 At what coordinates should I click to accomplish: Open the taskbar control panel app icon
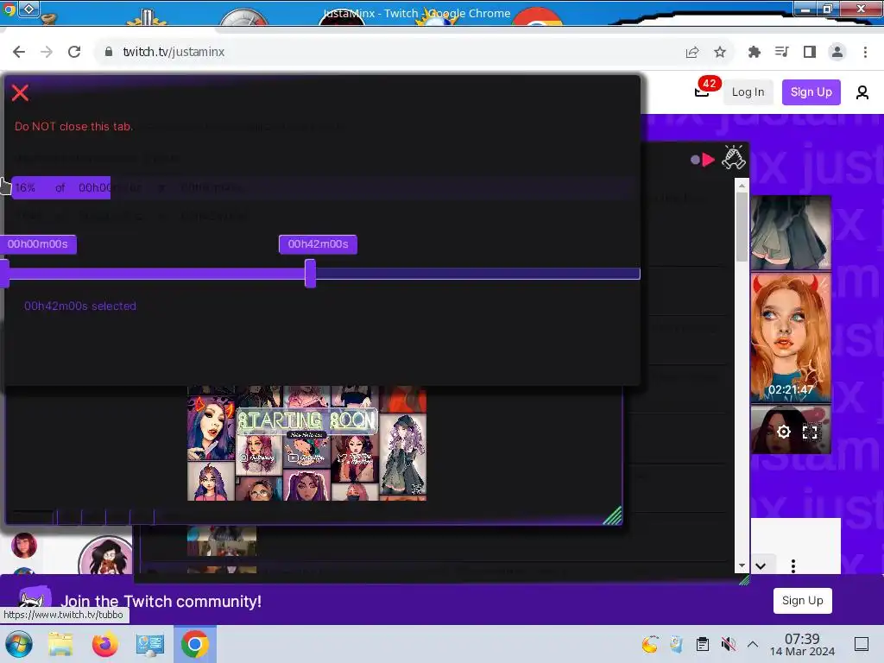[x=150, y=644]
